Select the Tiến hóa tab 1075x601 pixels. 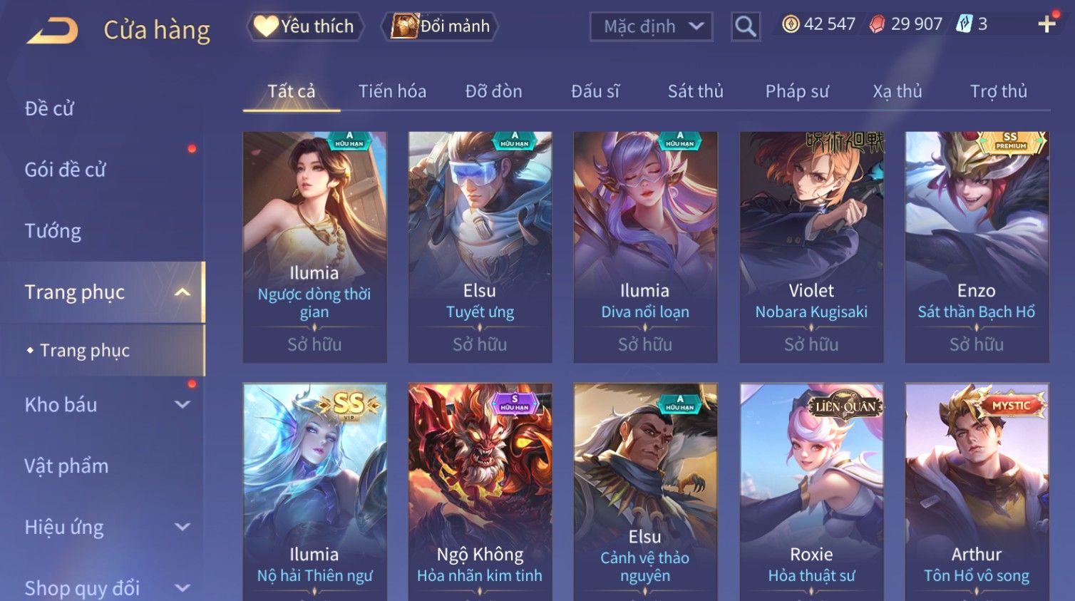coord(392,91)
